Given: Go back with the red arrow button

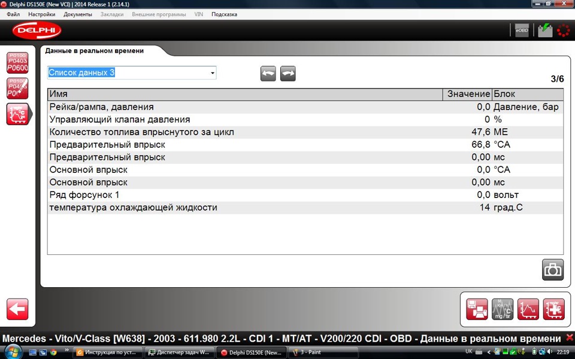Looking at the screenshot, I should [17, 309].
